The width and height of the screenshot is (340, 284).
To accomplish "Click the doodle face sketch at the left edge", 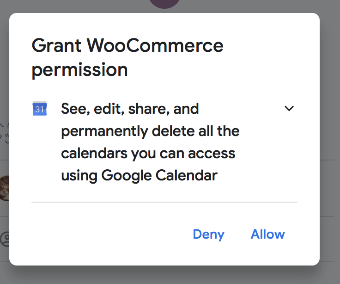I will [x=4, y=132].
